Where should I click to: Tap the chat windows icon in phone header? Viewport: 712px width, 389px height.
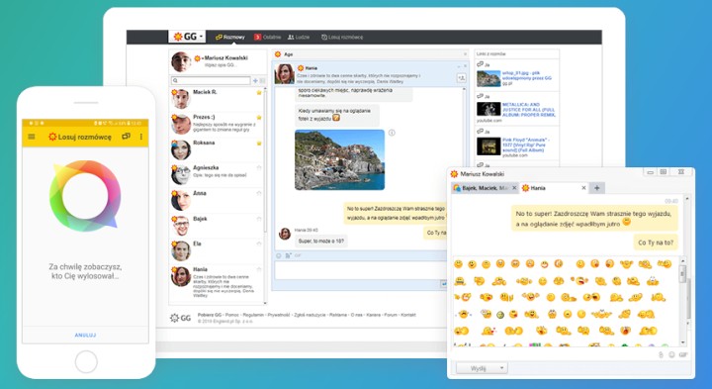point(126,136)
